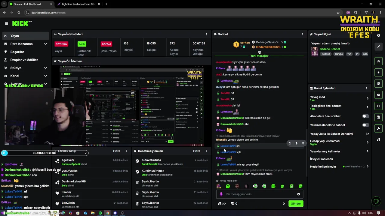Click egeavcci in Etkinlik Akışı
The height and width of the screenshot is (216, 385).
point(68,160)
